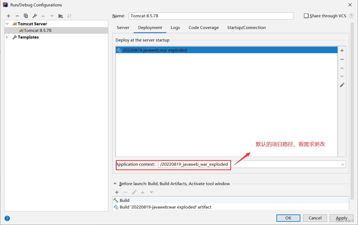The width and height of the screenshot is (358, 225).
Task: Click the right vertical scrollbar
Action: [352, 111]
